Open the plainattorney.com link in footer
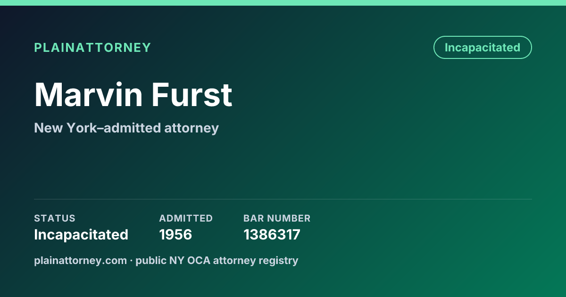 [x=80, y=260]
